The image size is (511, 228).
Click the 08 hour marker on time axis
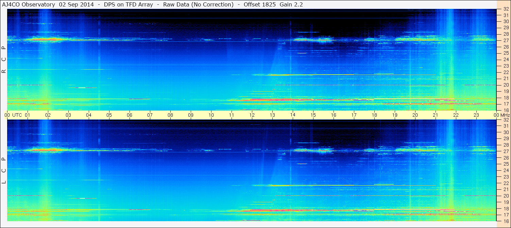(170, 115)
